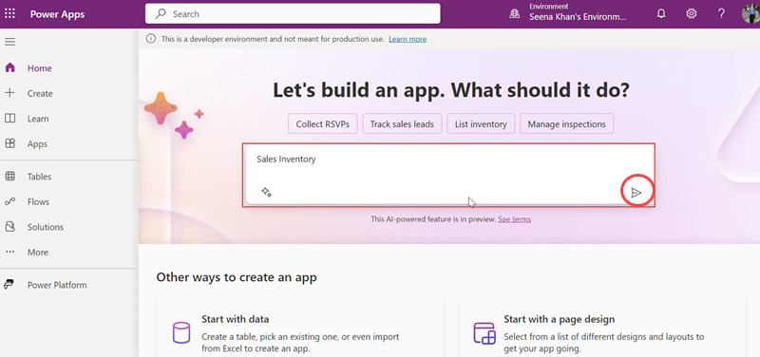Open the See terms link
Viewport: 760px width, 357px height.
tap(514, 219)
